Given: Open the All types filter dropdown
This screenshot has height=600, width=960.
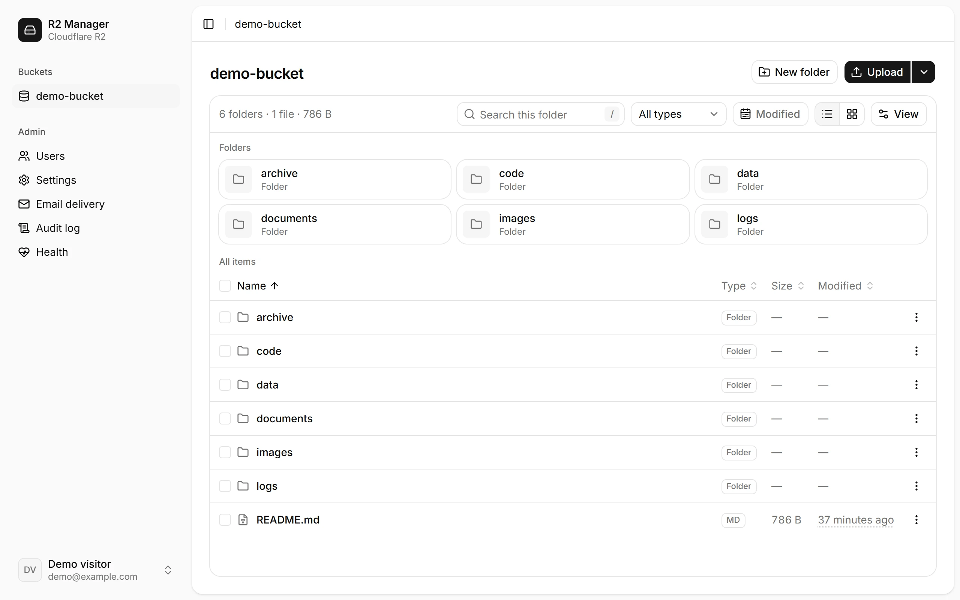Looking at the screenshot, I should tap(678, 114).
